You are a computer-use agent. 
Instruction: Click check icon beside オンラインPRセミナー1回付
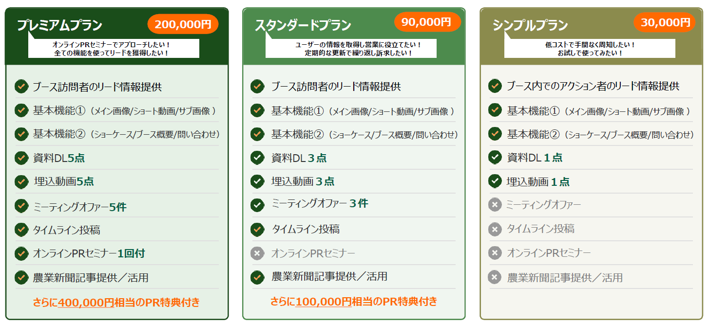21,253
